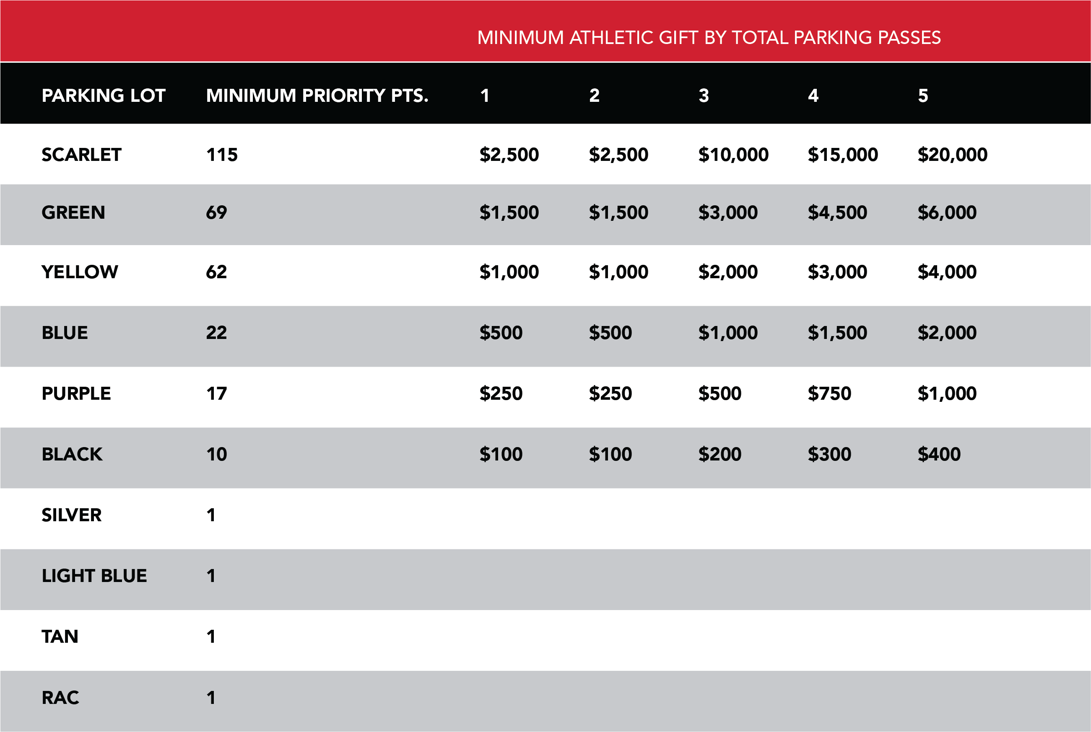
Task: Select the $20,000 gift amount cell
Action: point(952,155)
